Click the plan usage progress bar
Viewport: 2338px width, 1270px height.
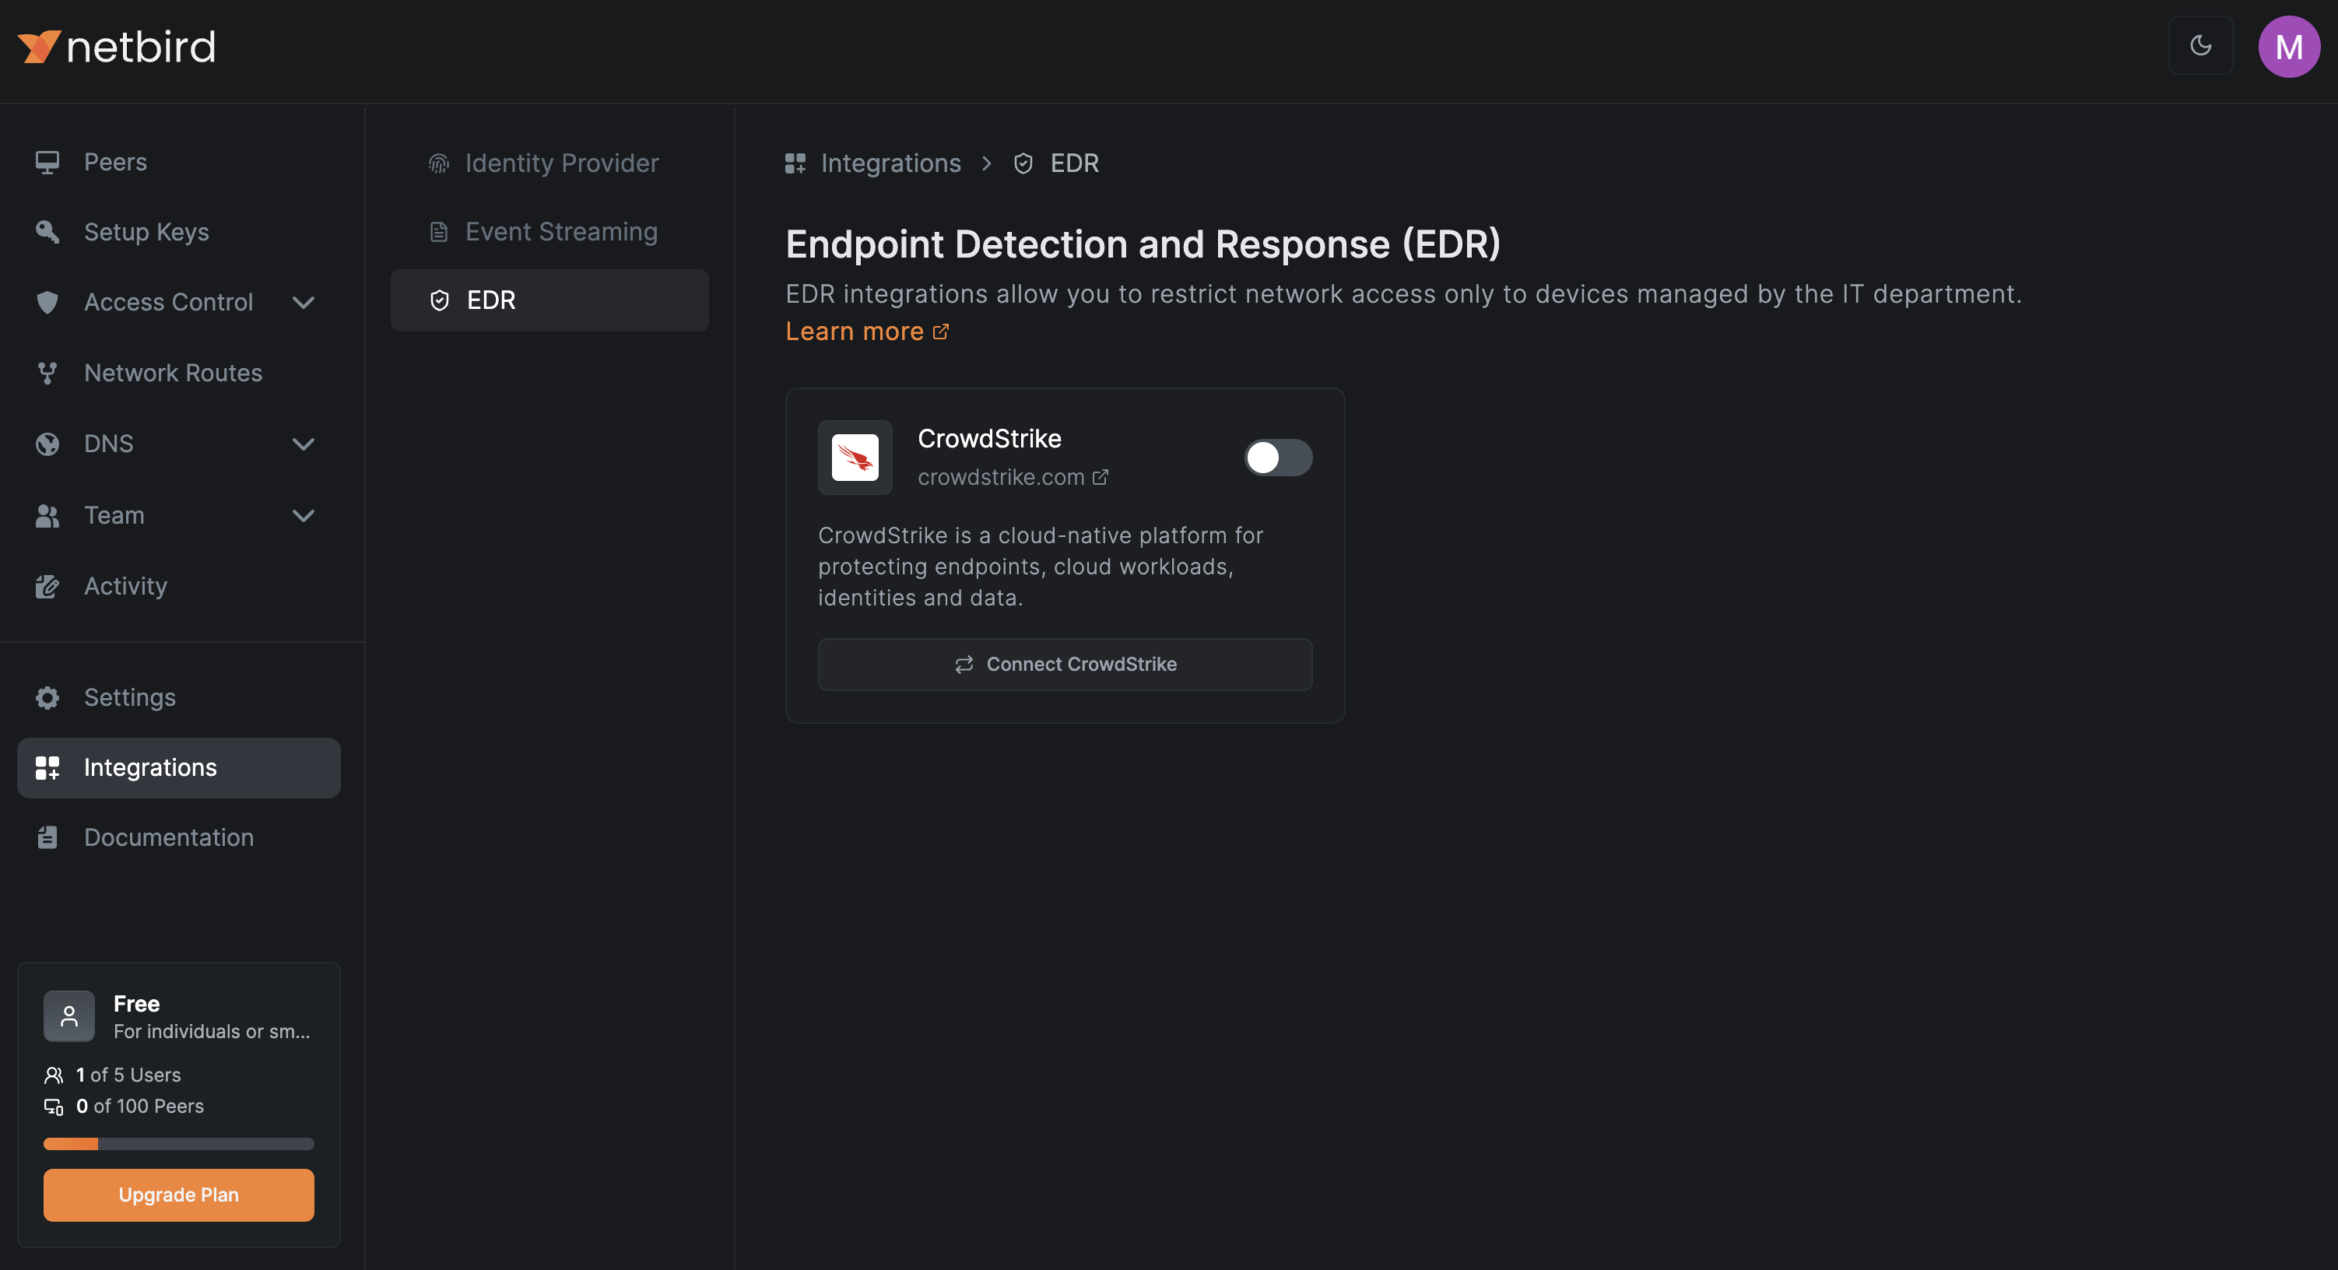(x=179, y=1144)
